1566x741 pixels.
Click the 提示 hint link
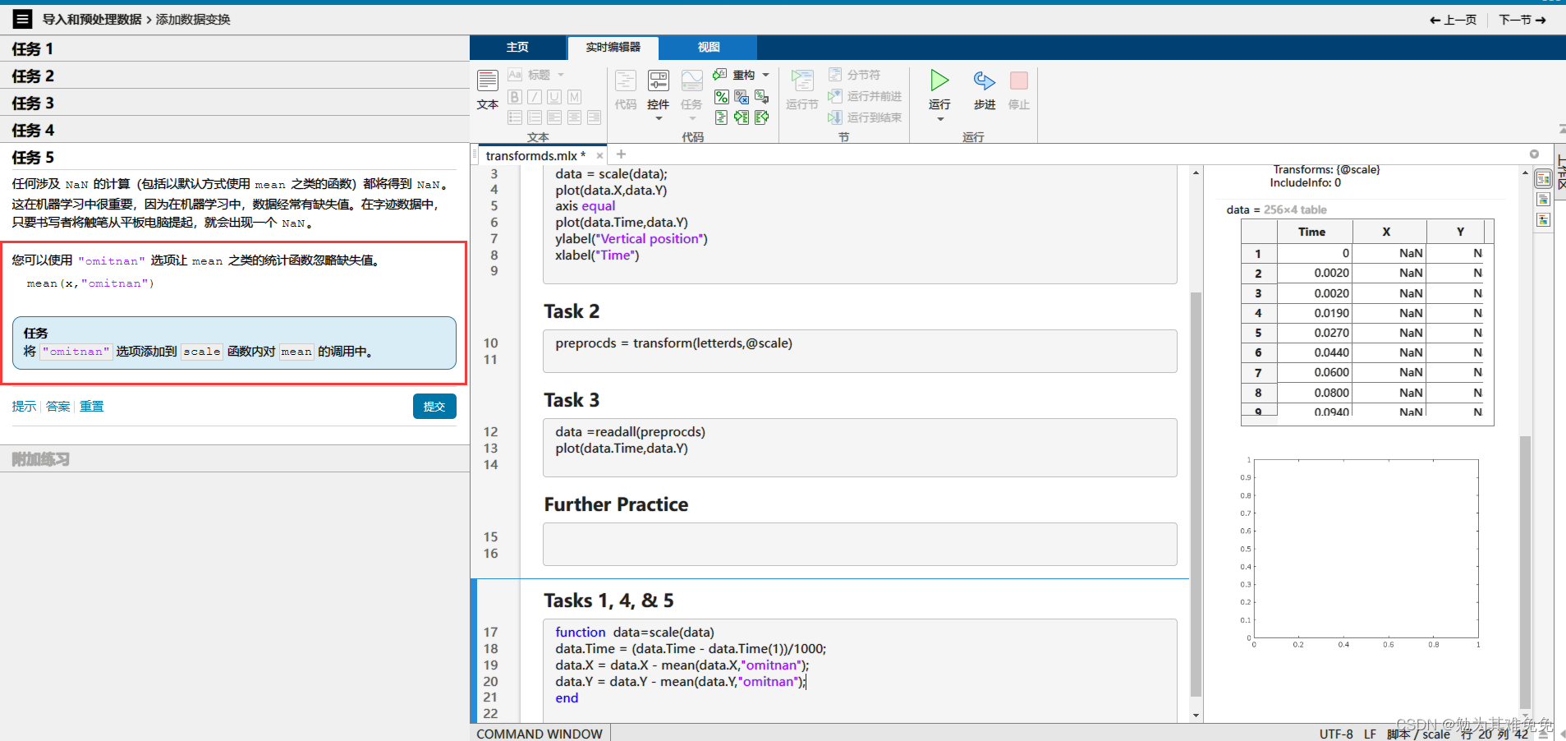tap(24, 407)
